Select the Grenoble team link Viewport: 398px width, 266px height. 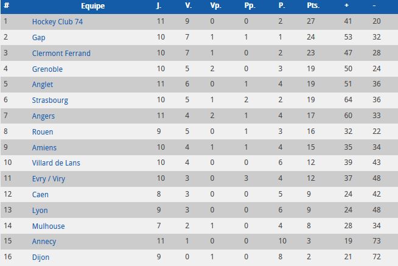(47, 69)
